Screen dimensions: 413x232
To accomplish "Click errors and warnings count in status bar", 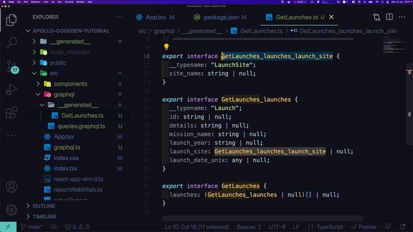I will [77, 227].
